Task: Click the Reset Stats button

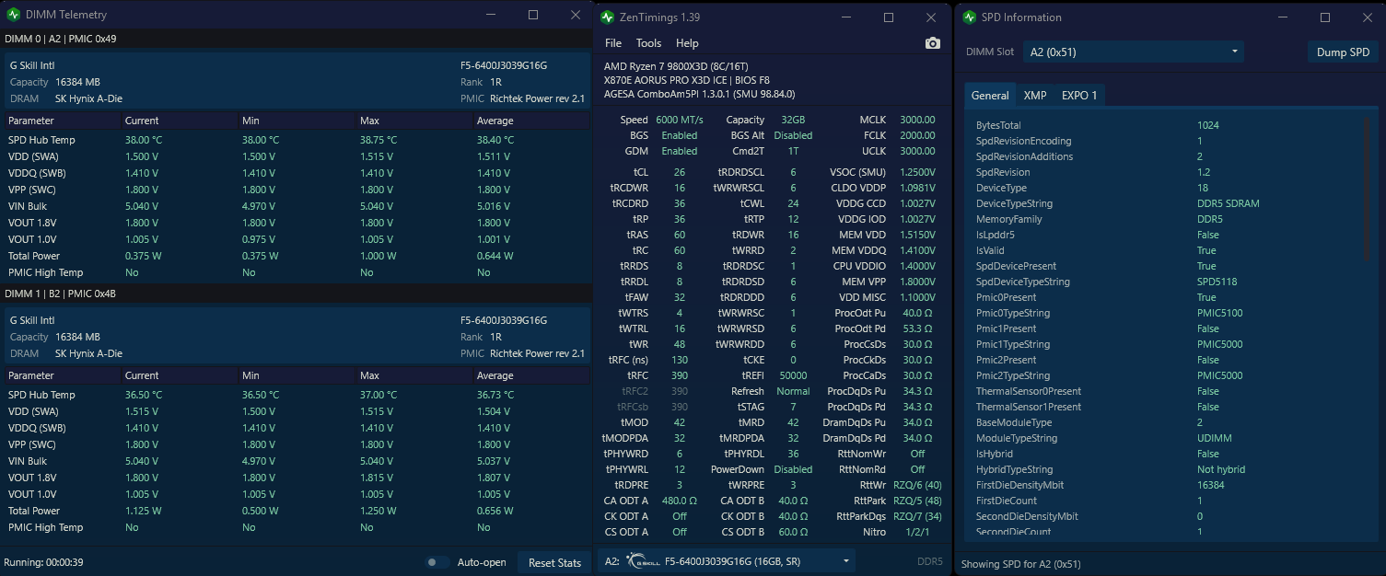Action: point(555,562)
